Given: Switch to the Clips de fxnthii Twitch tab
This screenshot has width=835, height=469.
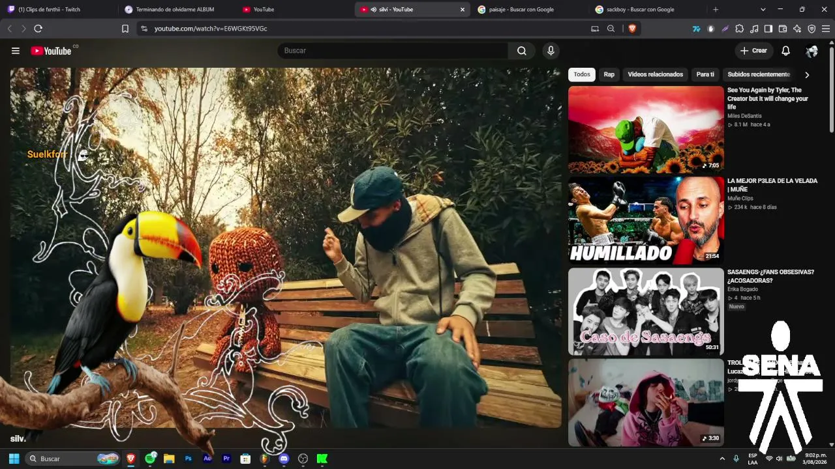Looking at the screenshot, I should tap(57, 10).
